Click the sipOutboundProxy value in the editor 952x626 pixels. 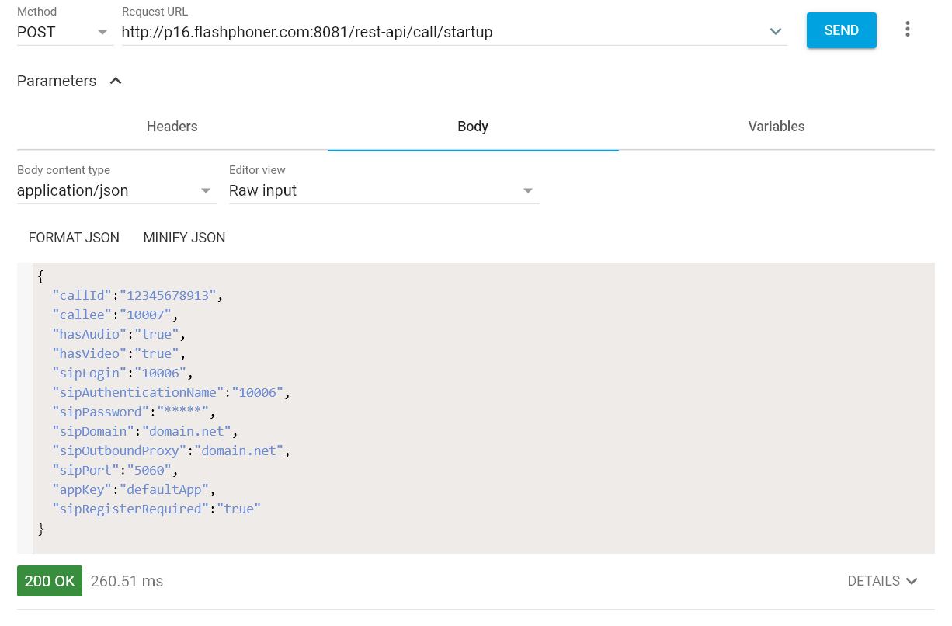pyautogui.click(x=241, y=450)
